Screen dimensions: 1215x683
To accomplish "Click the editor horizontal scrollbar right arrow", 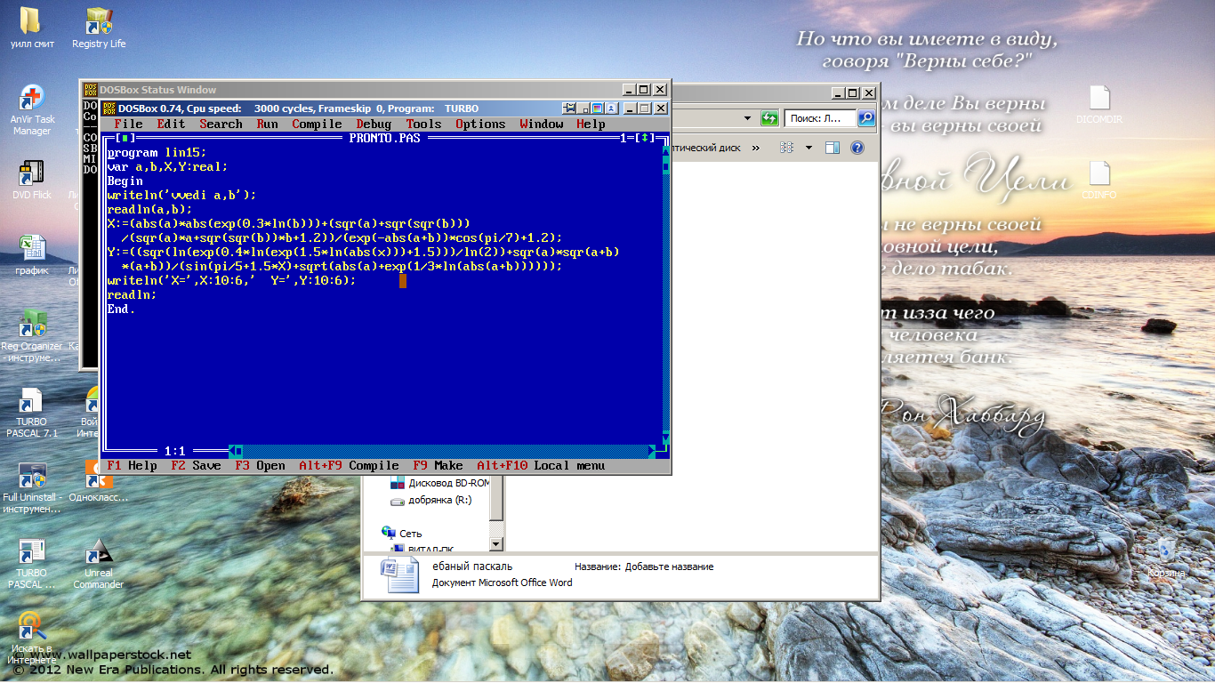I will coord(652,452).
